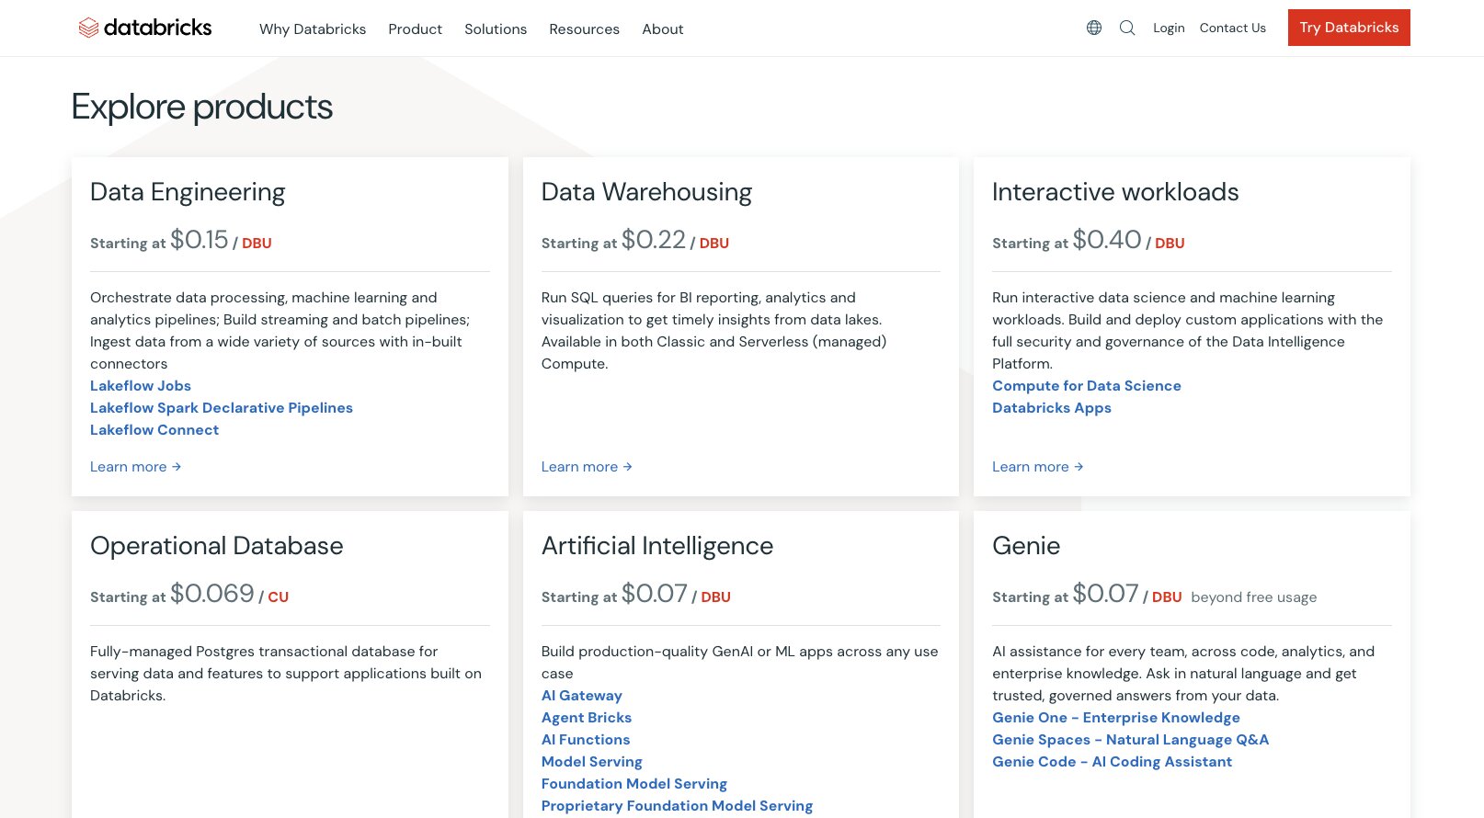Click the $0.22 price text

tap(654, 240)
